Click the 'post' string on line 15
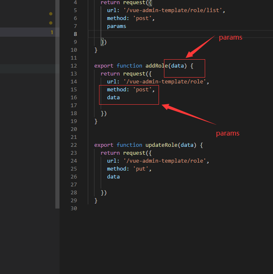Image resolution: width=273 pixels, height=274 pixels. click(x=142, y=90)
